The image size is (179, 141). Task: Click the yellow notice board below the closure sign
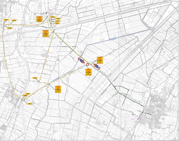[88, 72]
